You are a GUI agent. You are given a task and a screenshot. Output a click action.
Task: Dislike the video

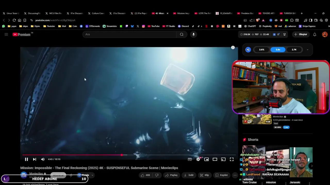[157, 175]
